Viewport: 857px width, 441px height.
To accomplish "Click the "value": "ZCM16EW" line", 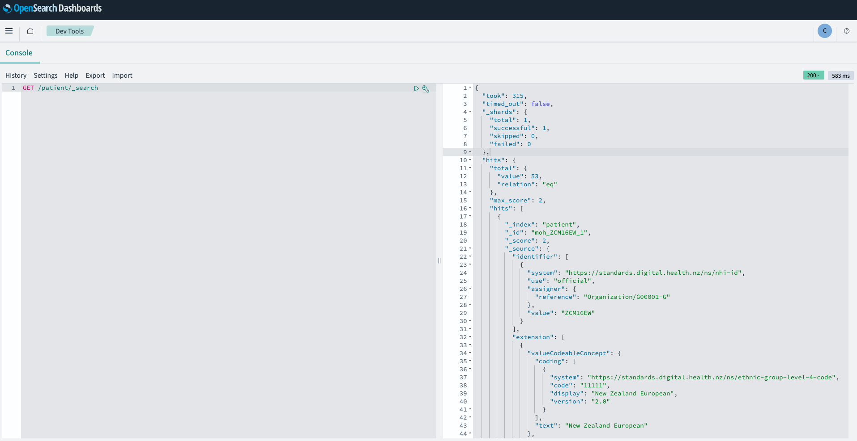I will (x=561, y=313).
